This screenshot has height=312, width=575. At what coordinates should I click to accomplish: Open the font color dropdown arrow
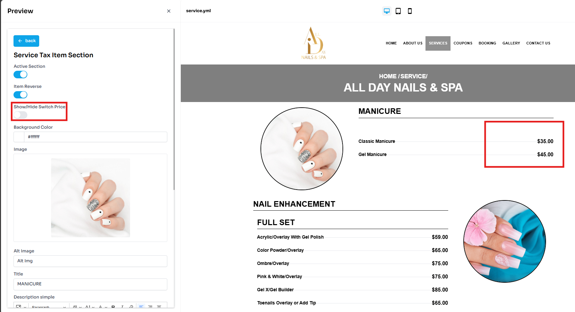pyautogui.click(x=106, y=307)
